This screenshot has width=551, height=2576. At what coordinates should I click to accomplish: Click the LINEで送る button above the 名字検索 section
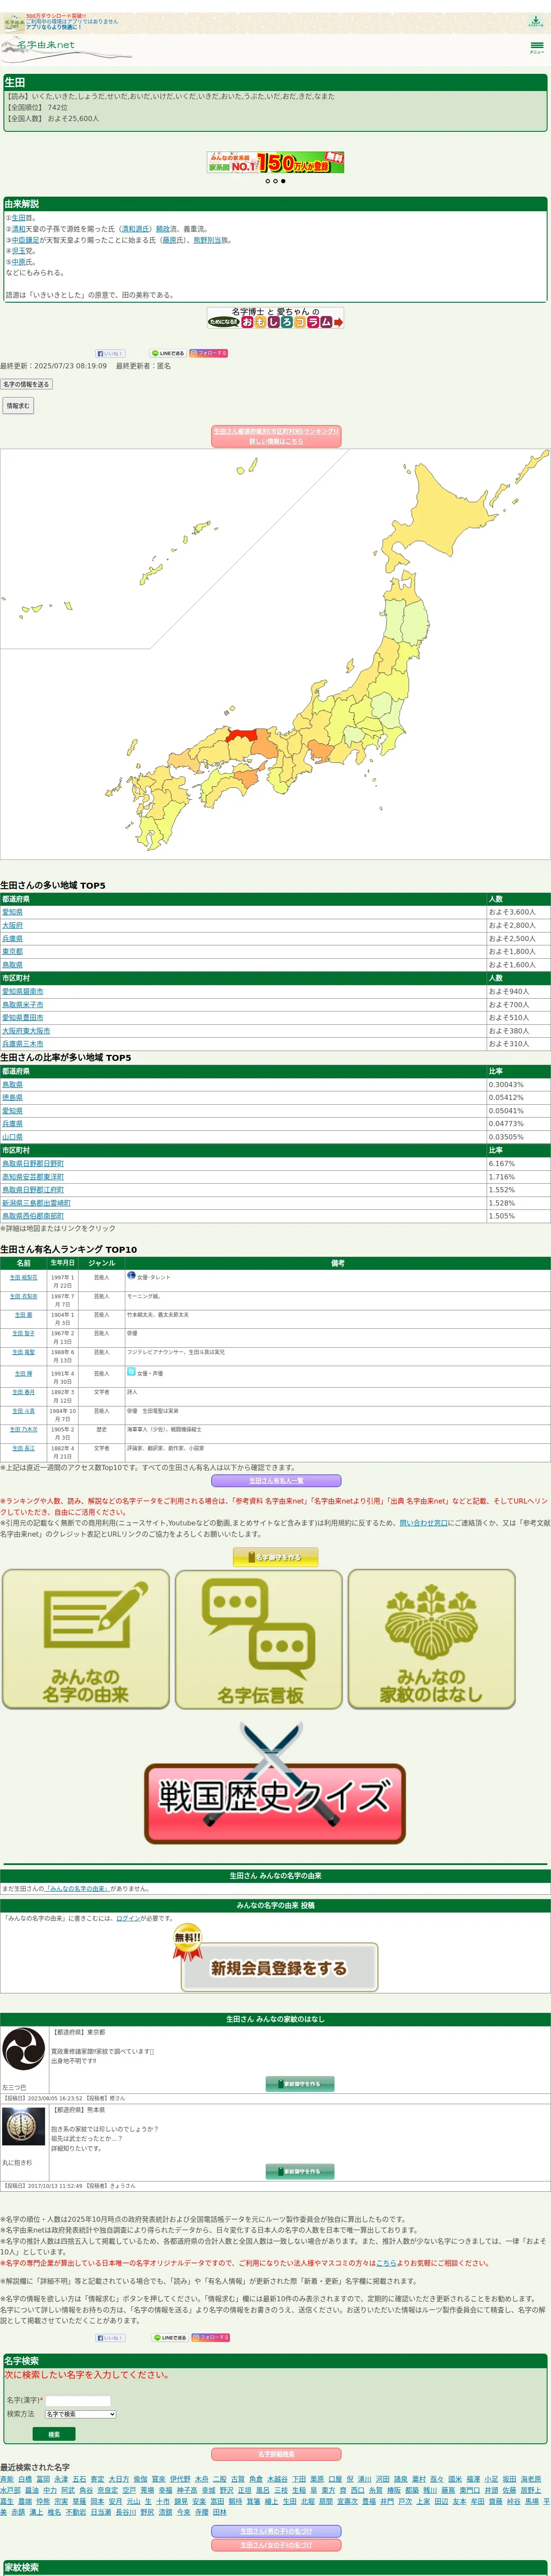[170, 2338]
